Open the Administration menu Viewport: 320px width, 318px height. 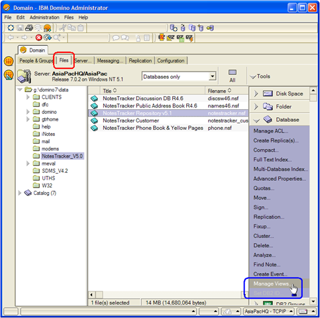(x=44, y=17)
